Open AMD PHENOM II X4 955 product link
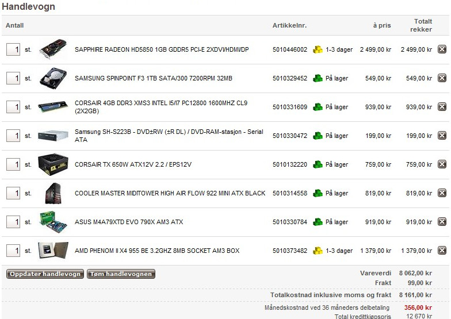The image size is (451, 319). pyautogui.click(x=157, y=251)
